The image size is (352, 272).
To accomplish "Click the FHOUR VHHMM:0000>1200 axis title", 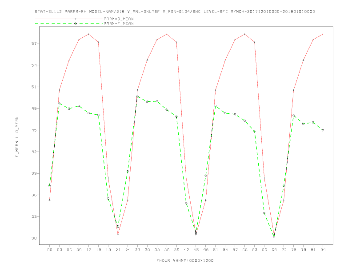I will 185,260.
